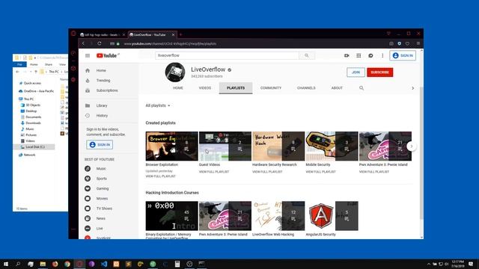The width and height of the screenshot is (479, 269).
Task: Open YouTube settings three-dot menu
Action: pos(382,55)
